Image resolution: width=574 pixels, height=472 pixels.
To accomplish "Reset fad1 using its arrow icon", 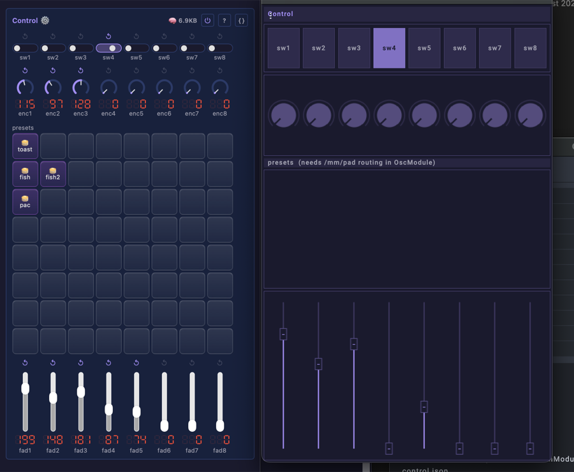I will (25, 362).
